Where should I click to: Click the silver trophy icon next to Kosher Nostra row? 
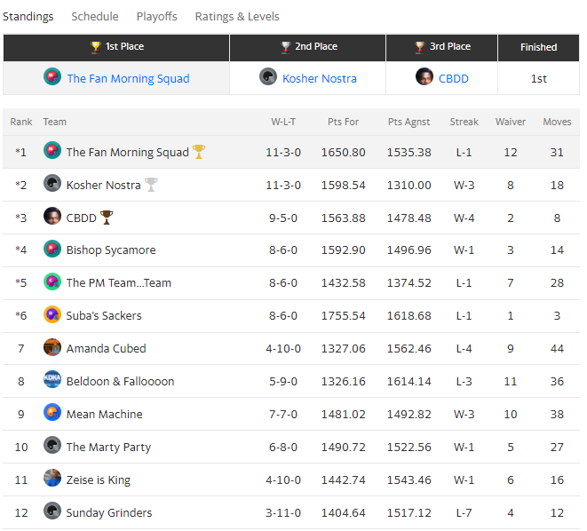point(151,185)
